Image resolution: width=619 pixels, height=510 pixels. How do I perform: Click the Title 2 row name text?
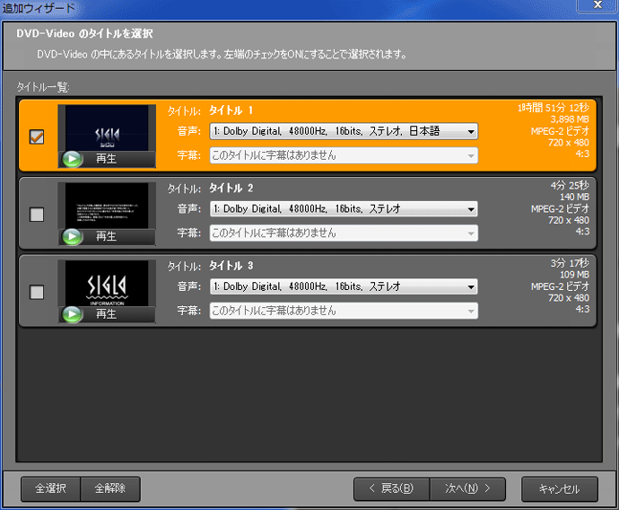pos(231,188)
